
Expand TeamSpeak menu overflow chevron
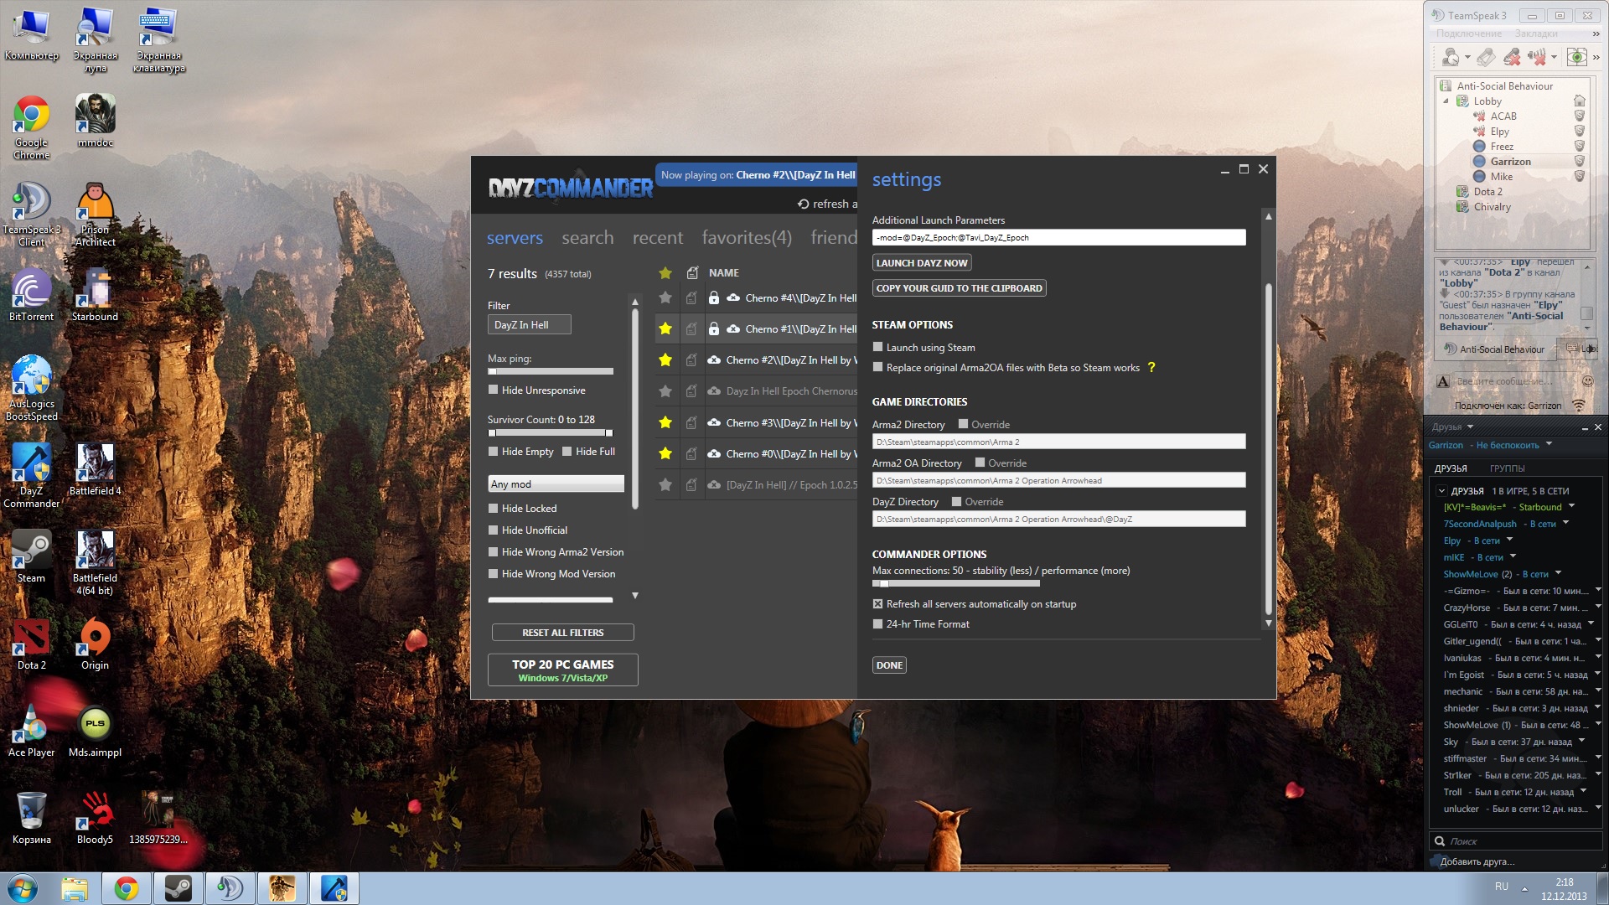click(1596, 34)
